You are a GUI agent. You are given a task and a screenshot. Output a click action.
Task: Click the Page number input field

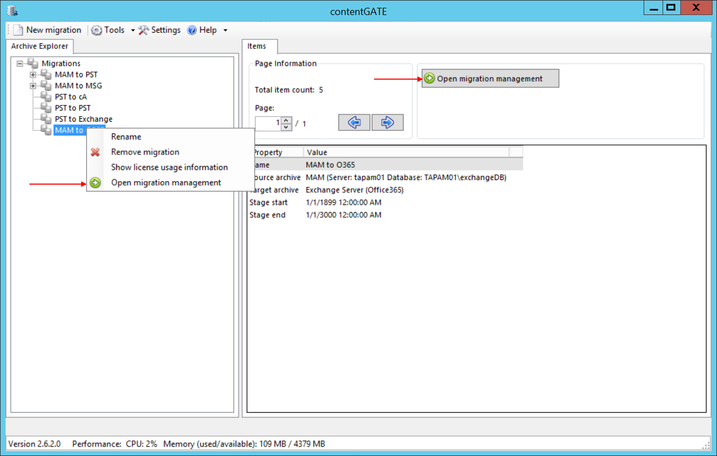click(268, 123)
